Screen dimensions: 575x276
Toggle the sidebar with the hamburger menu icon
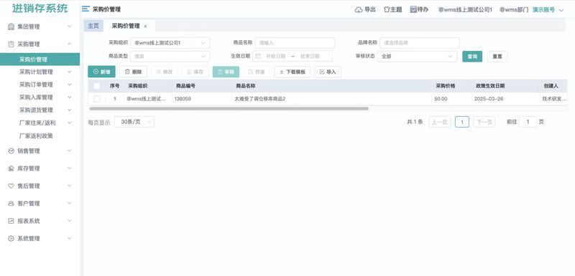click(86, 9)
